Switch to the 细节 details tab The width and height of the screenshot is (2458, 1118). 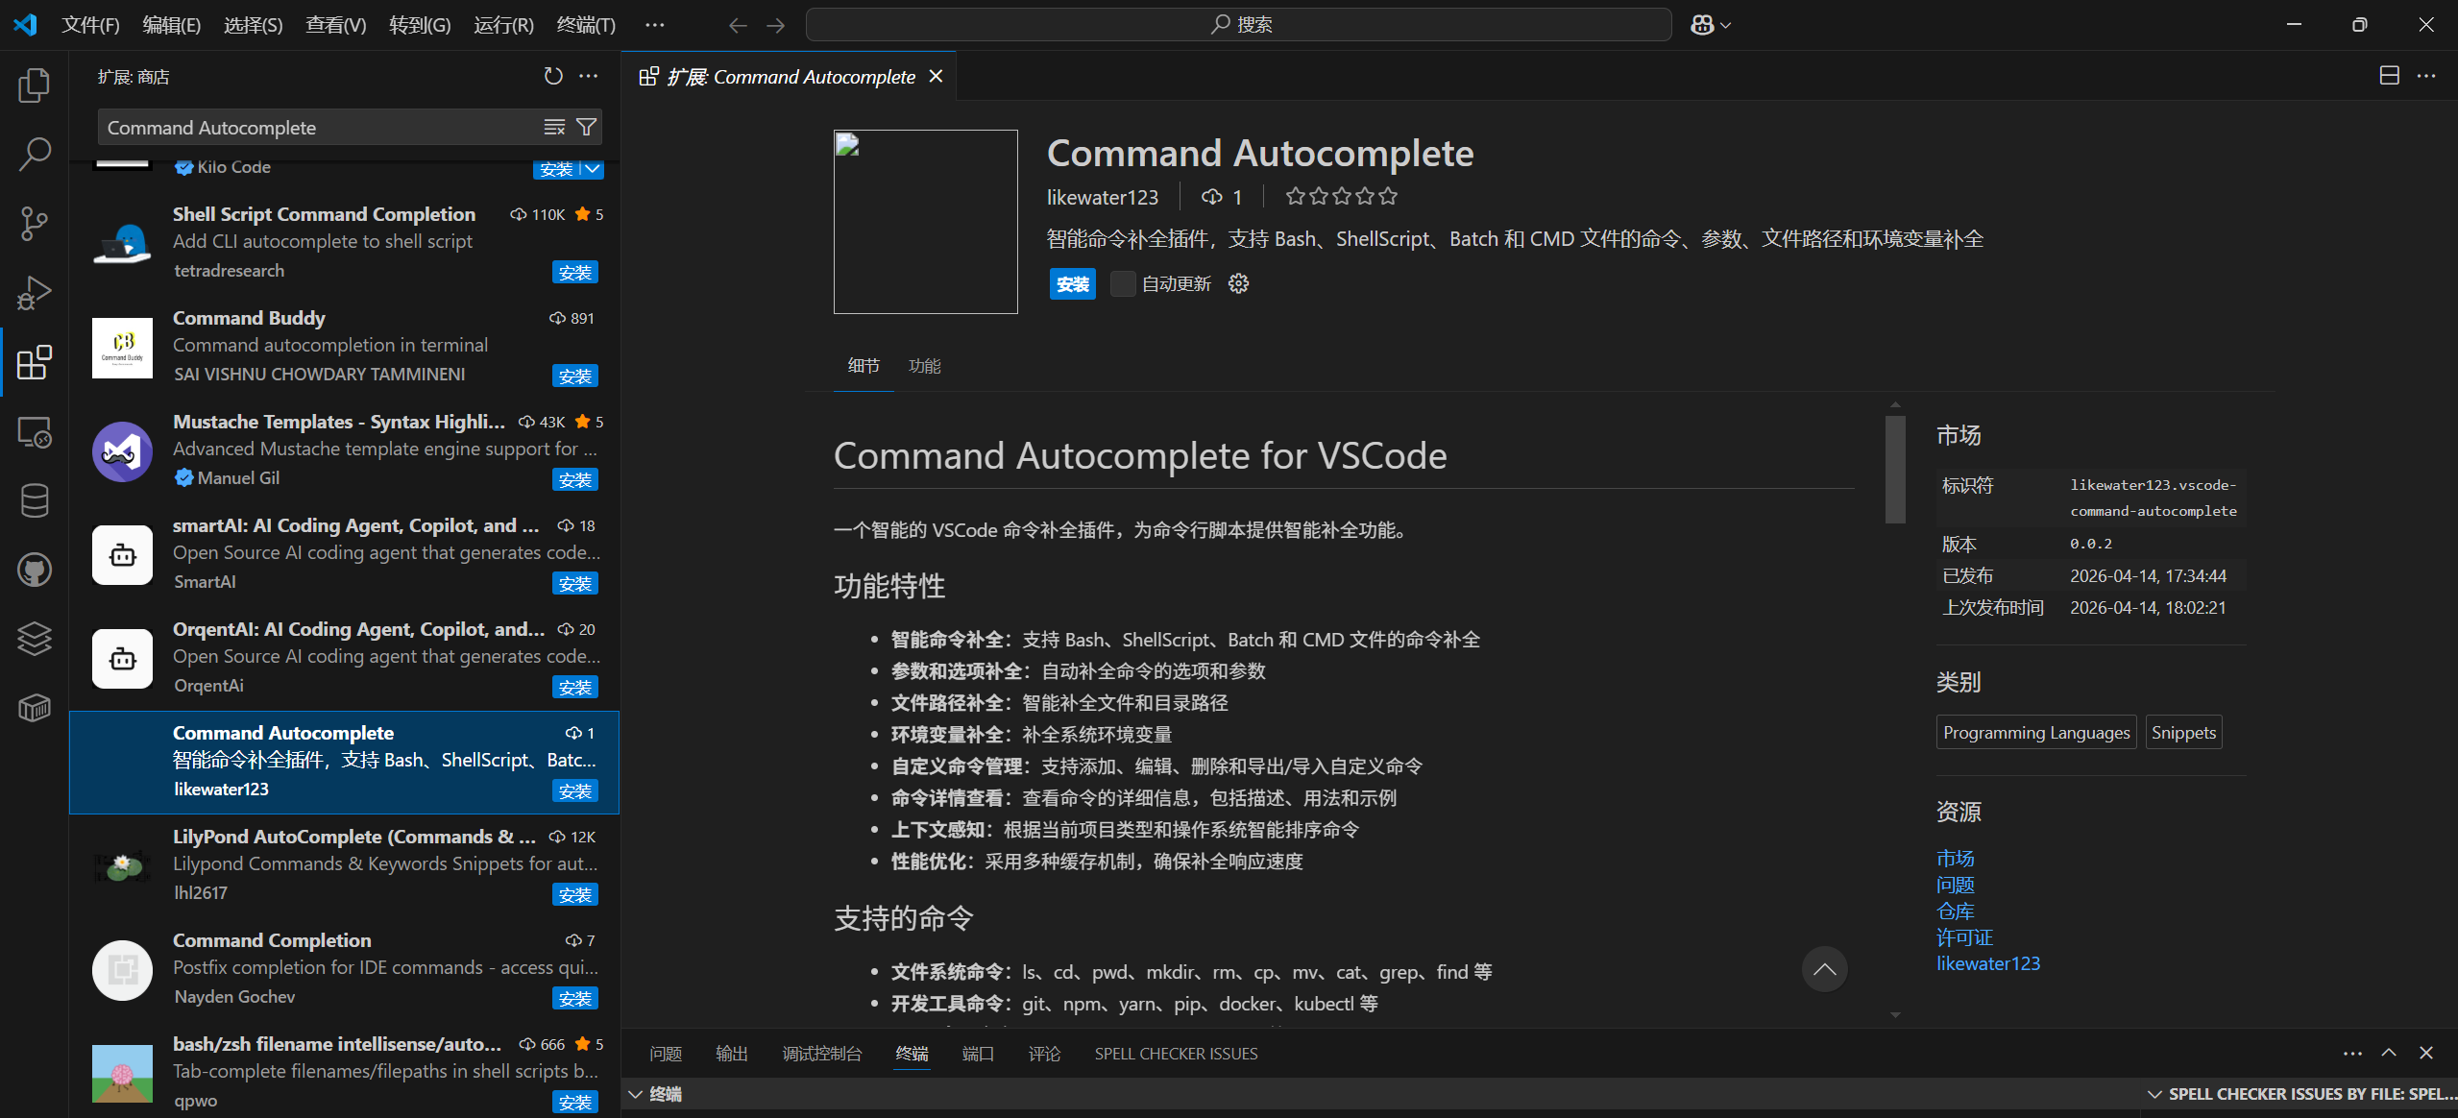pyautogui.click(x=864, y=366)
